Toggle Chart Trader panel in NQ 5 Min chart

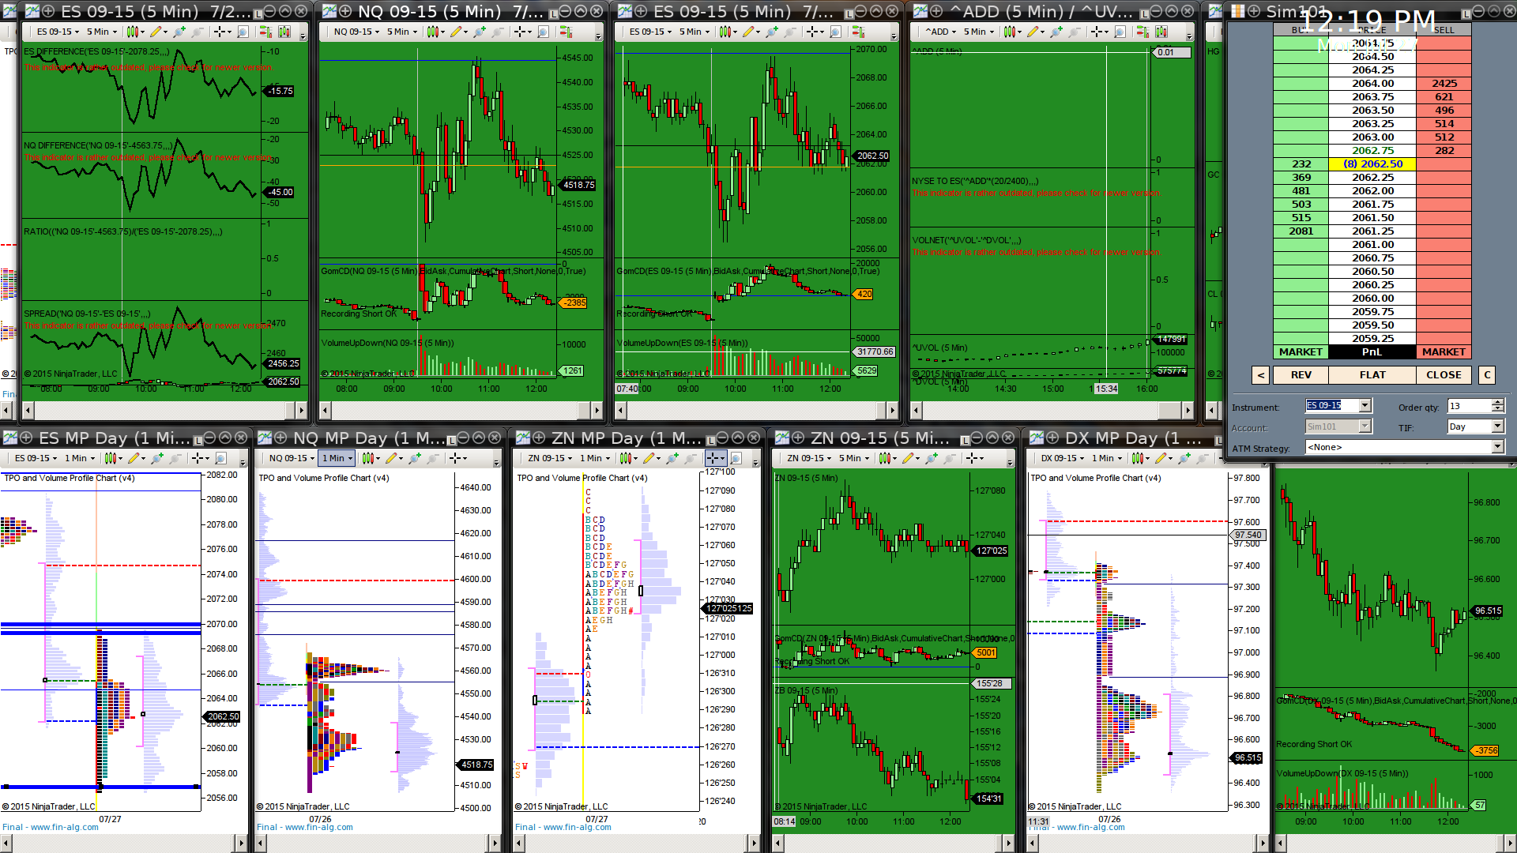(x=567, y=32)
